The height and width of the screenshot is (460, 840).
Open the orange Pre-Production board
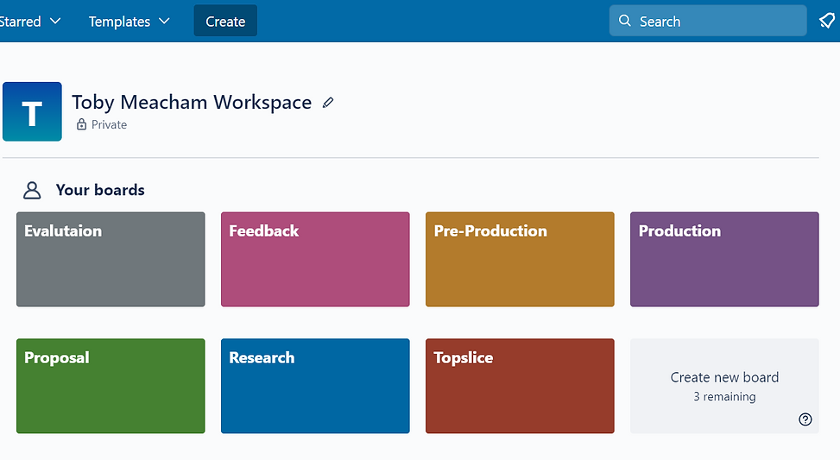[x=520, y=259]
